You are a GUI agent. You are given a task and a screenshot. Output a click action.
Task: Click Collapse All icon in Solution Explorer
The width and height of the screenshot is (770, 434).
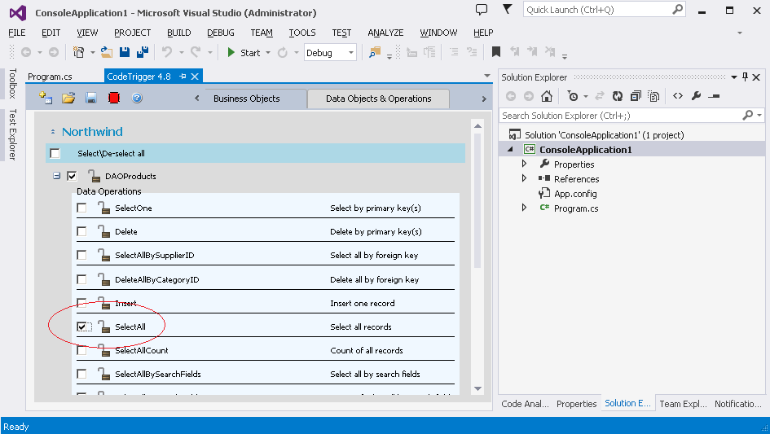(x=636, y=96)
